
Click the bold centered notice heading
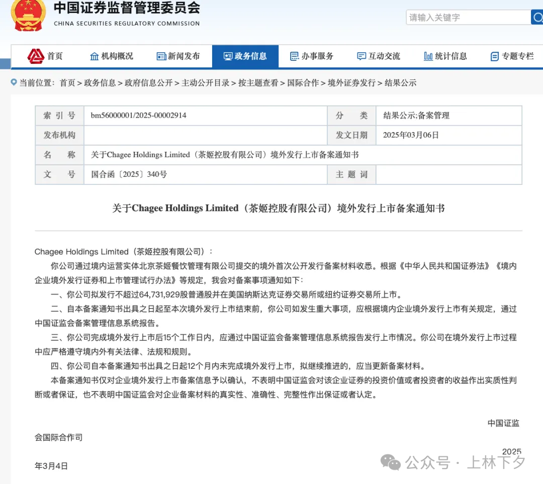[x=279, y=208]
